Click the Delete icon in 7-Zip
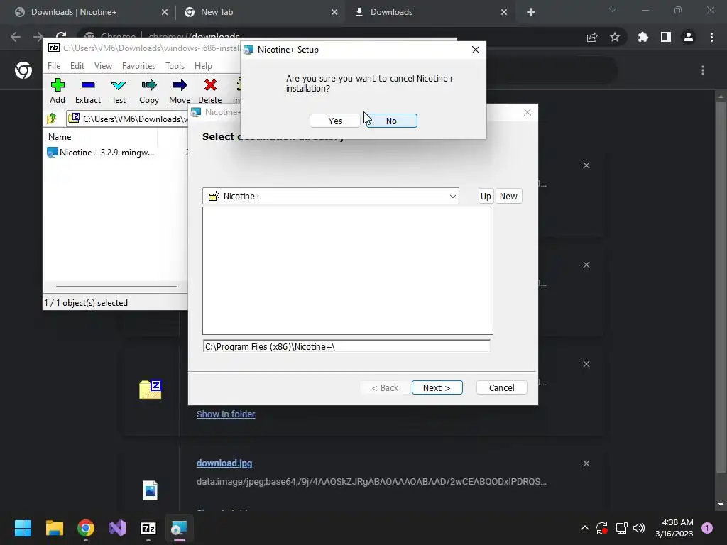This screenshot has height=545, width=727. pos(210,91)
